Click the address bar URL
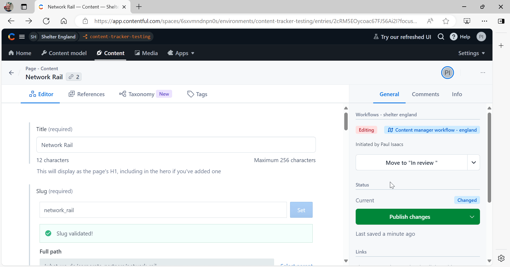This screenshot has width=510, height=267. [256, 21]
